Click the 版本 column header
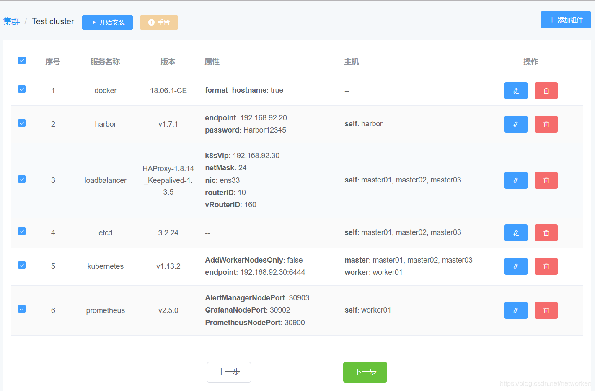Image resolution: width=595 pixels, height=391 pixels. 168,62
